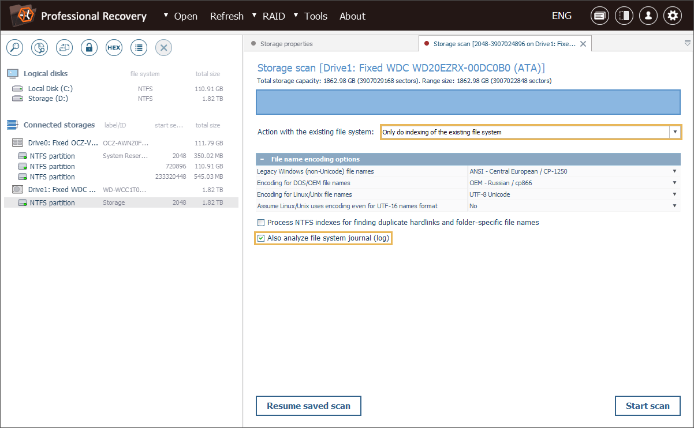Click the Logical disks monitor icon

[x=13, y=74]
